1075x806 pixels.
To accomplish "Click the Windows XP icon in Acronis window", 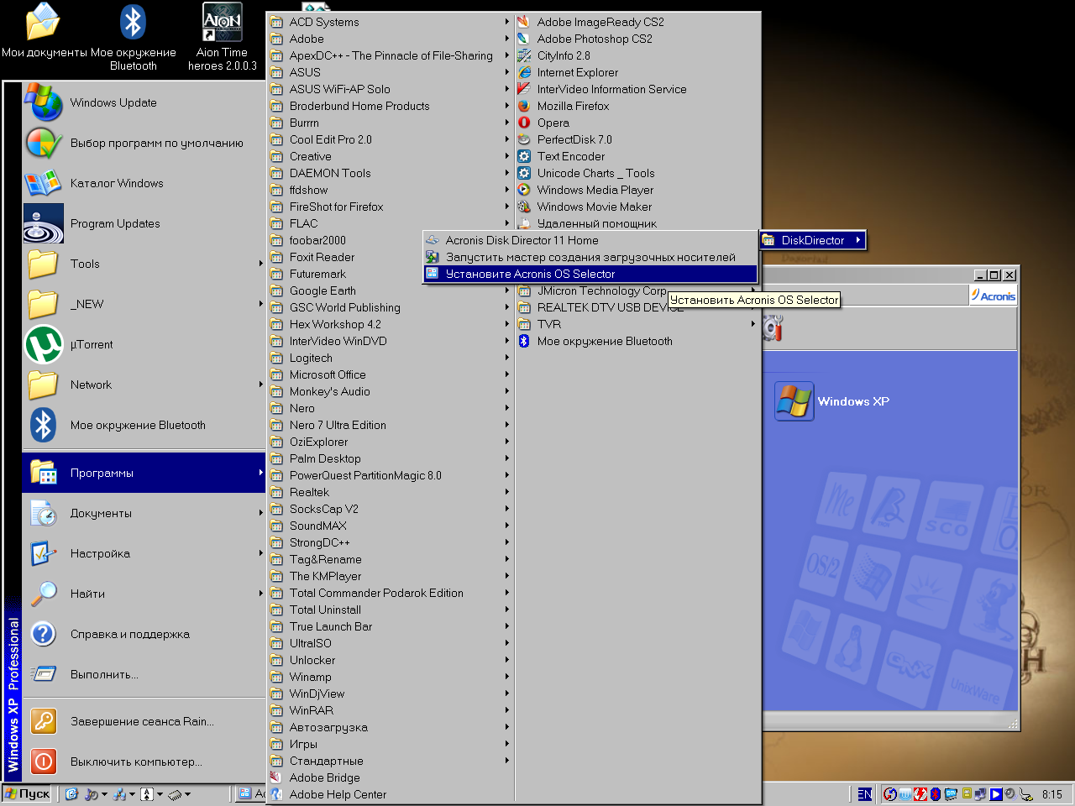I will point(794,401).
